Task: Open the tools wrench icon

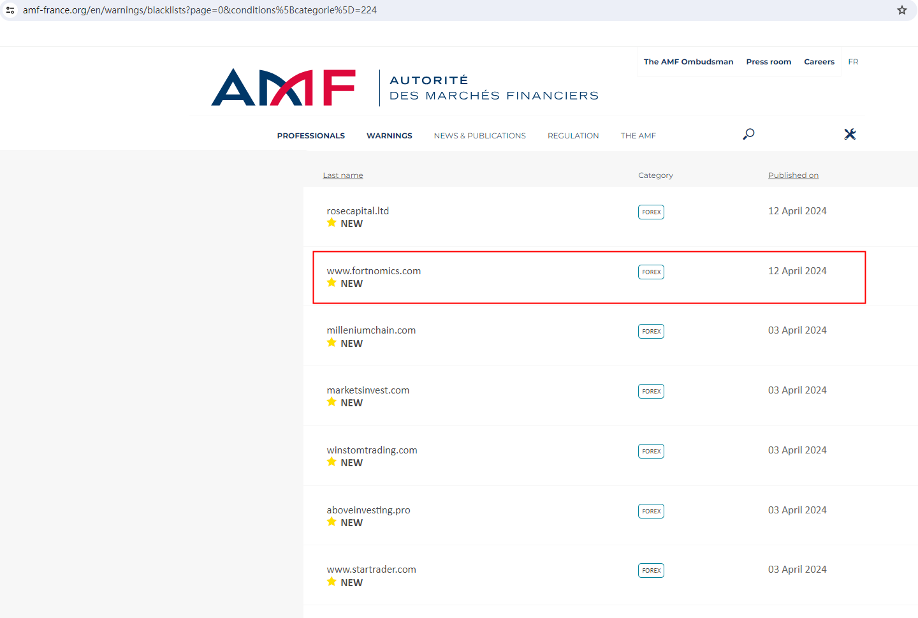Action: [850, 134]
